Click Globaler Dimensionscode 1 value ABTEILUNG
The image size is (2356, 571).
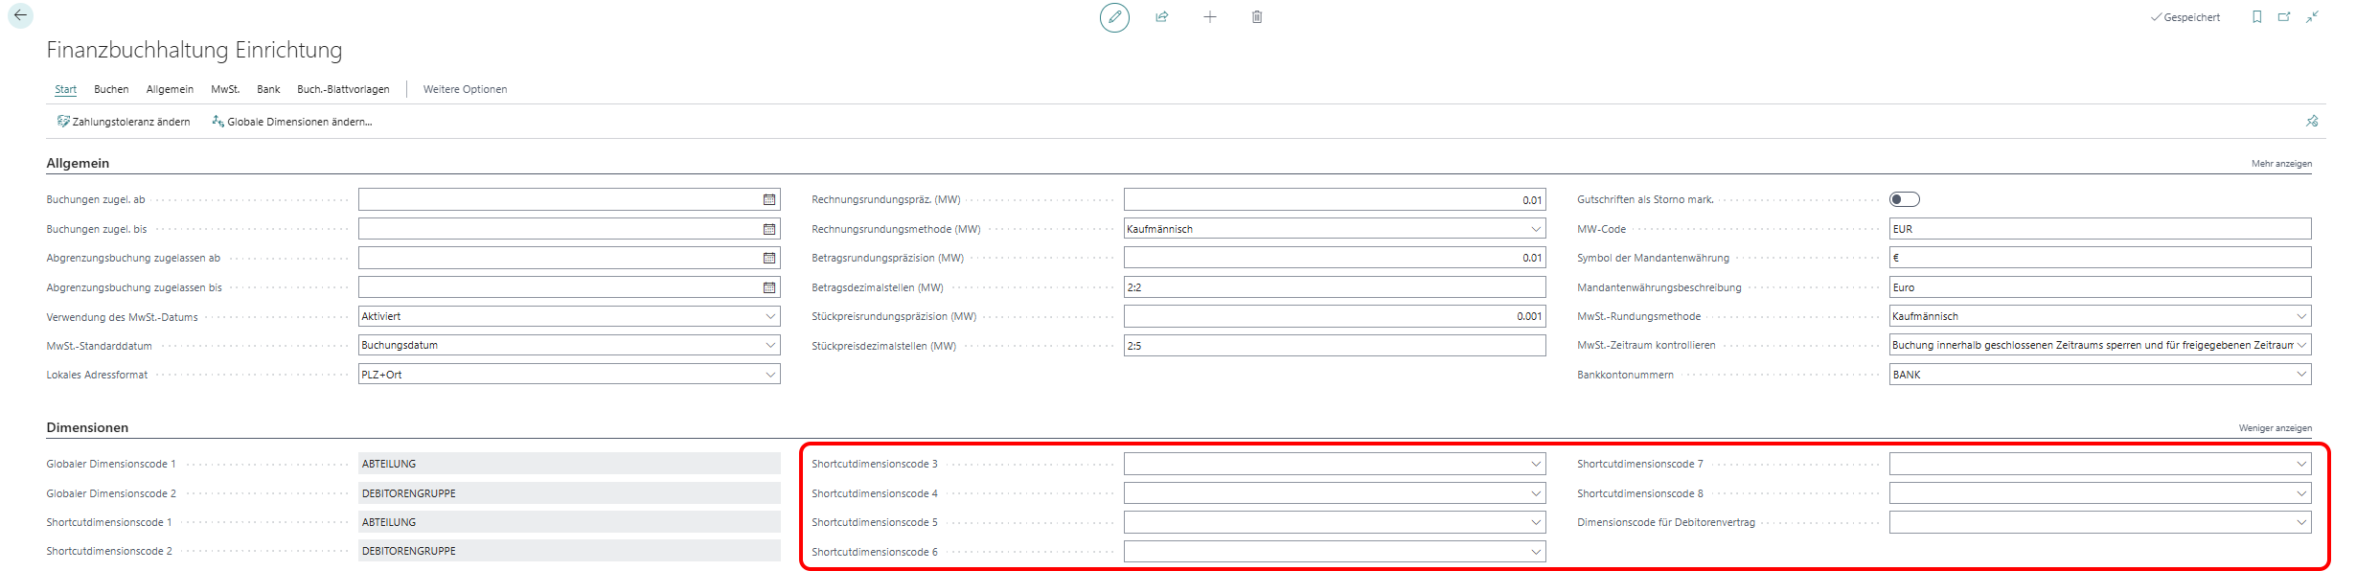click(569, 464)
